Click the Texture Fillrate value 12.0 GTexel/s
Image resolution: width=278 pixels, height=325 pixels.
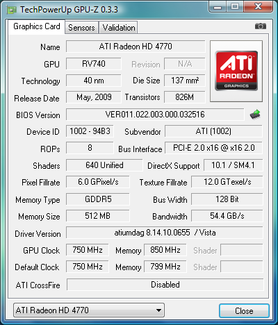[227, 182]
